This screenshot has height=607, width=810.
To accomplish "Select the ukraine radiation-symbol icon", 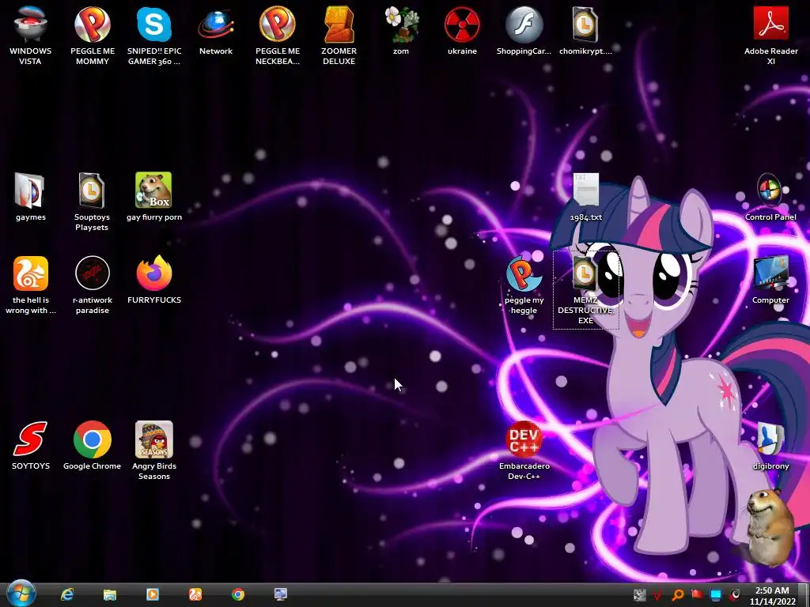I will point(462,30).
